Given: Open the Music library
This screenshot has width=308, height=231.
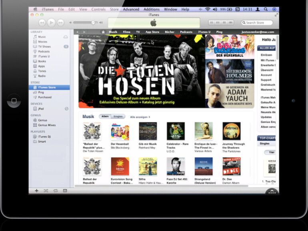Looking at the screenshot, I should tap(42, 37).
